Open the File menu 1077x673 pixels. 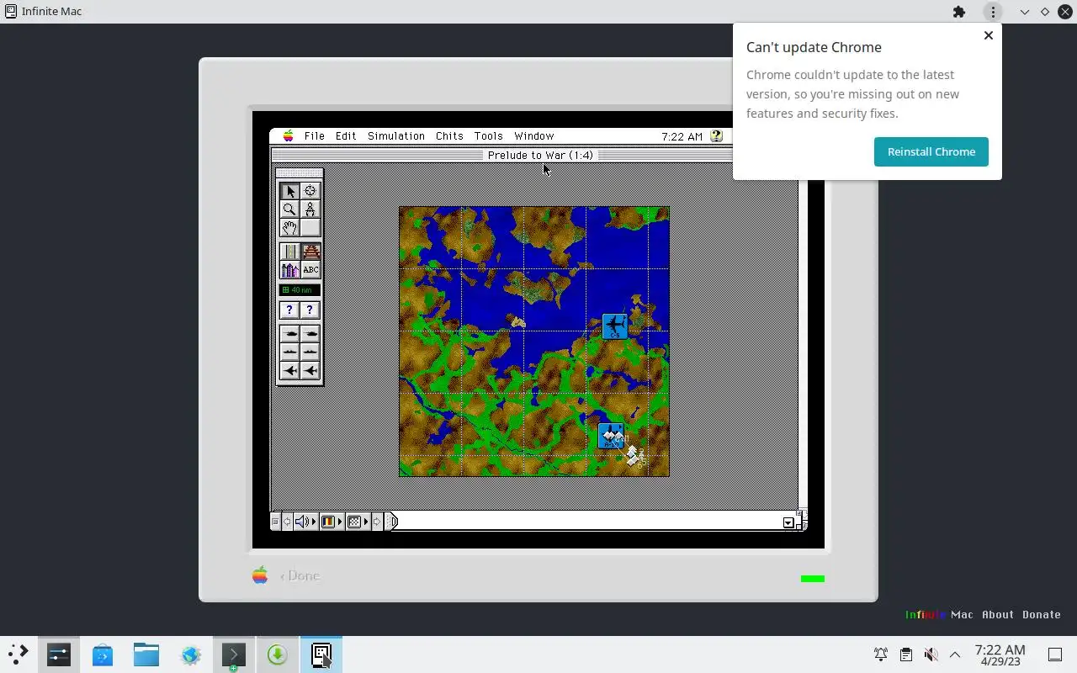click(315, 136)
